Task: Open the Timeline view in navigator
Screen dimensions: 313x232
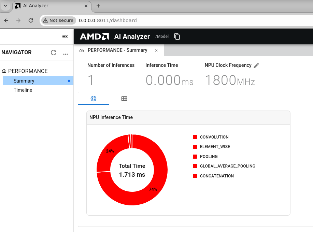Action: [x=23, y=90]
